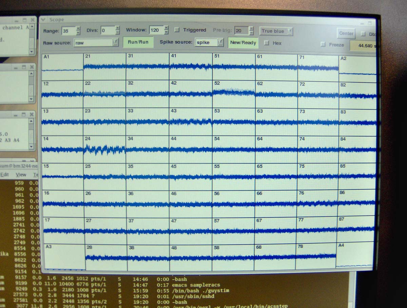This screenshot has width=407, height=308.
Task: Toggle the Hex checkbox
Action: (x=266, y=43)
